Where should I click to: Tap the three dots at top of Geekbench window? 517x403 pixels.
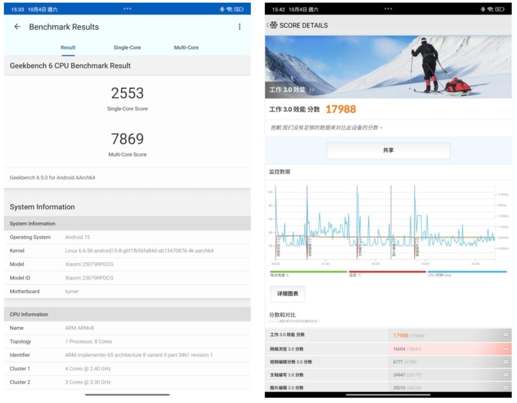tap(127, 9)
